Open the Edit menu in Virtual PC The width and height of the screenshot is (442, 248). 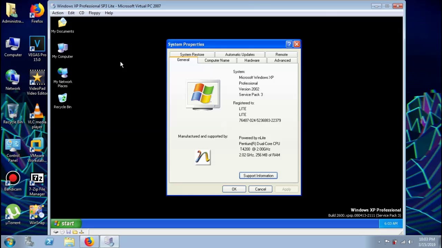click(x=71, y=13)
